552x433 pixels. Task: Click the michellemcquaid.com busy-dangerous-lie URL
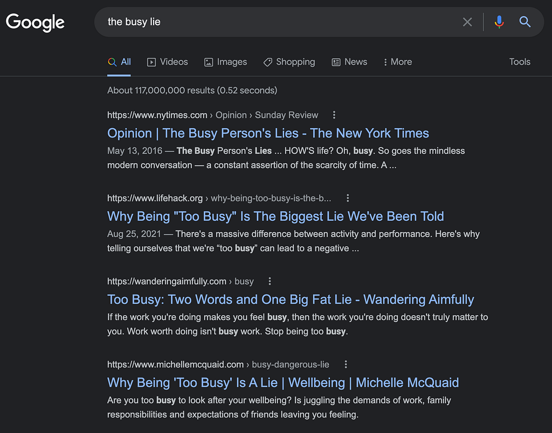coord(218,365)
